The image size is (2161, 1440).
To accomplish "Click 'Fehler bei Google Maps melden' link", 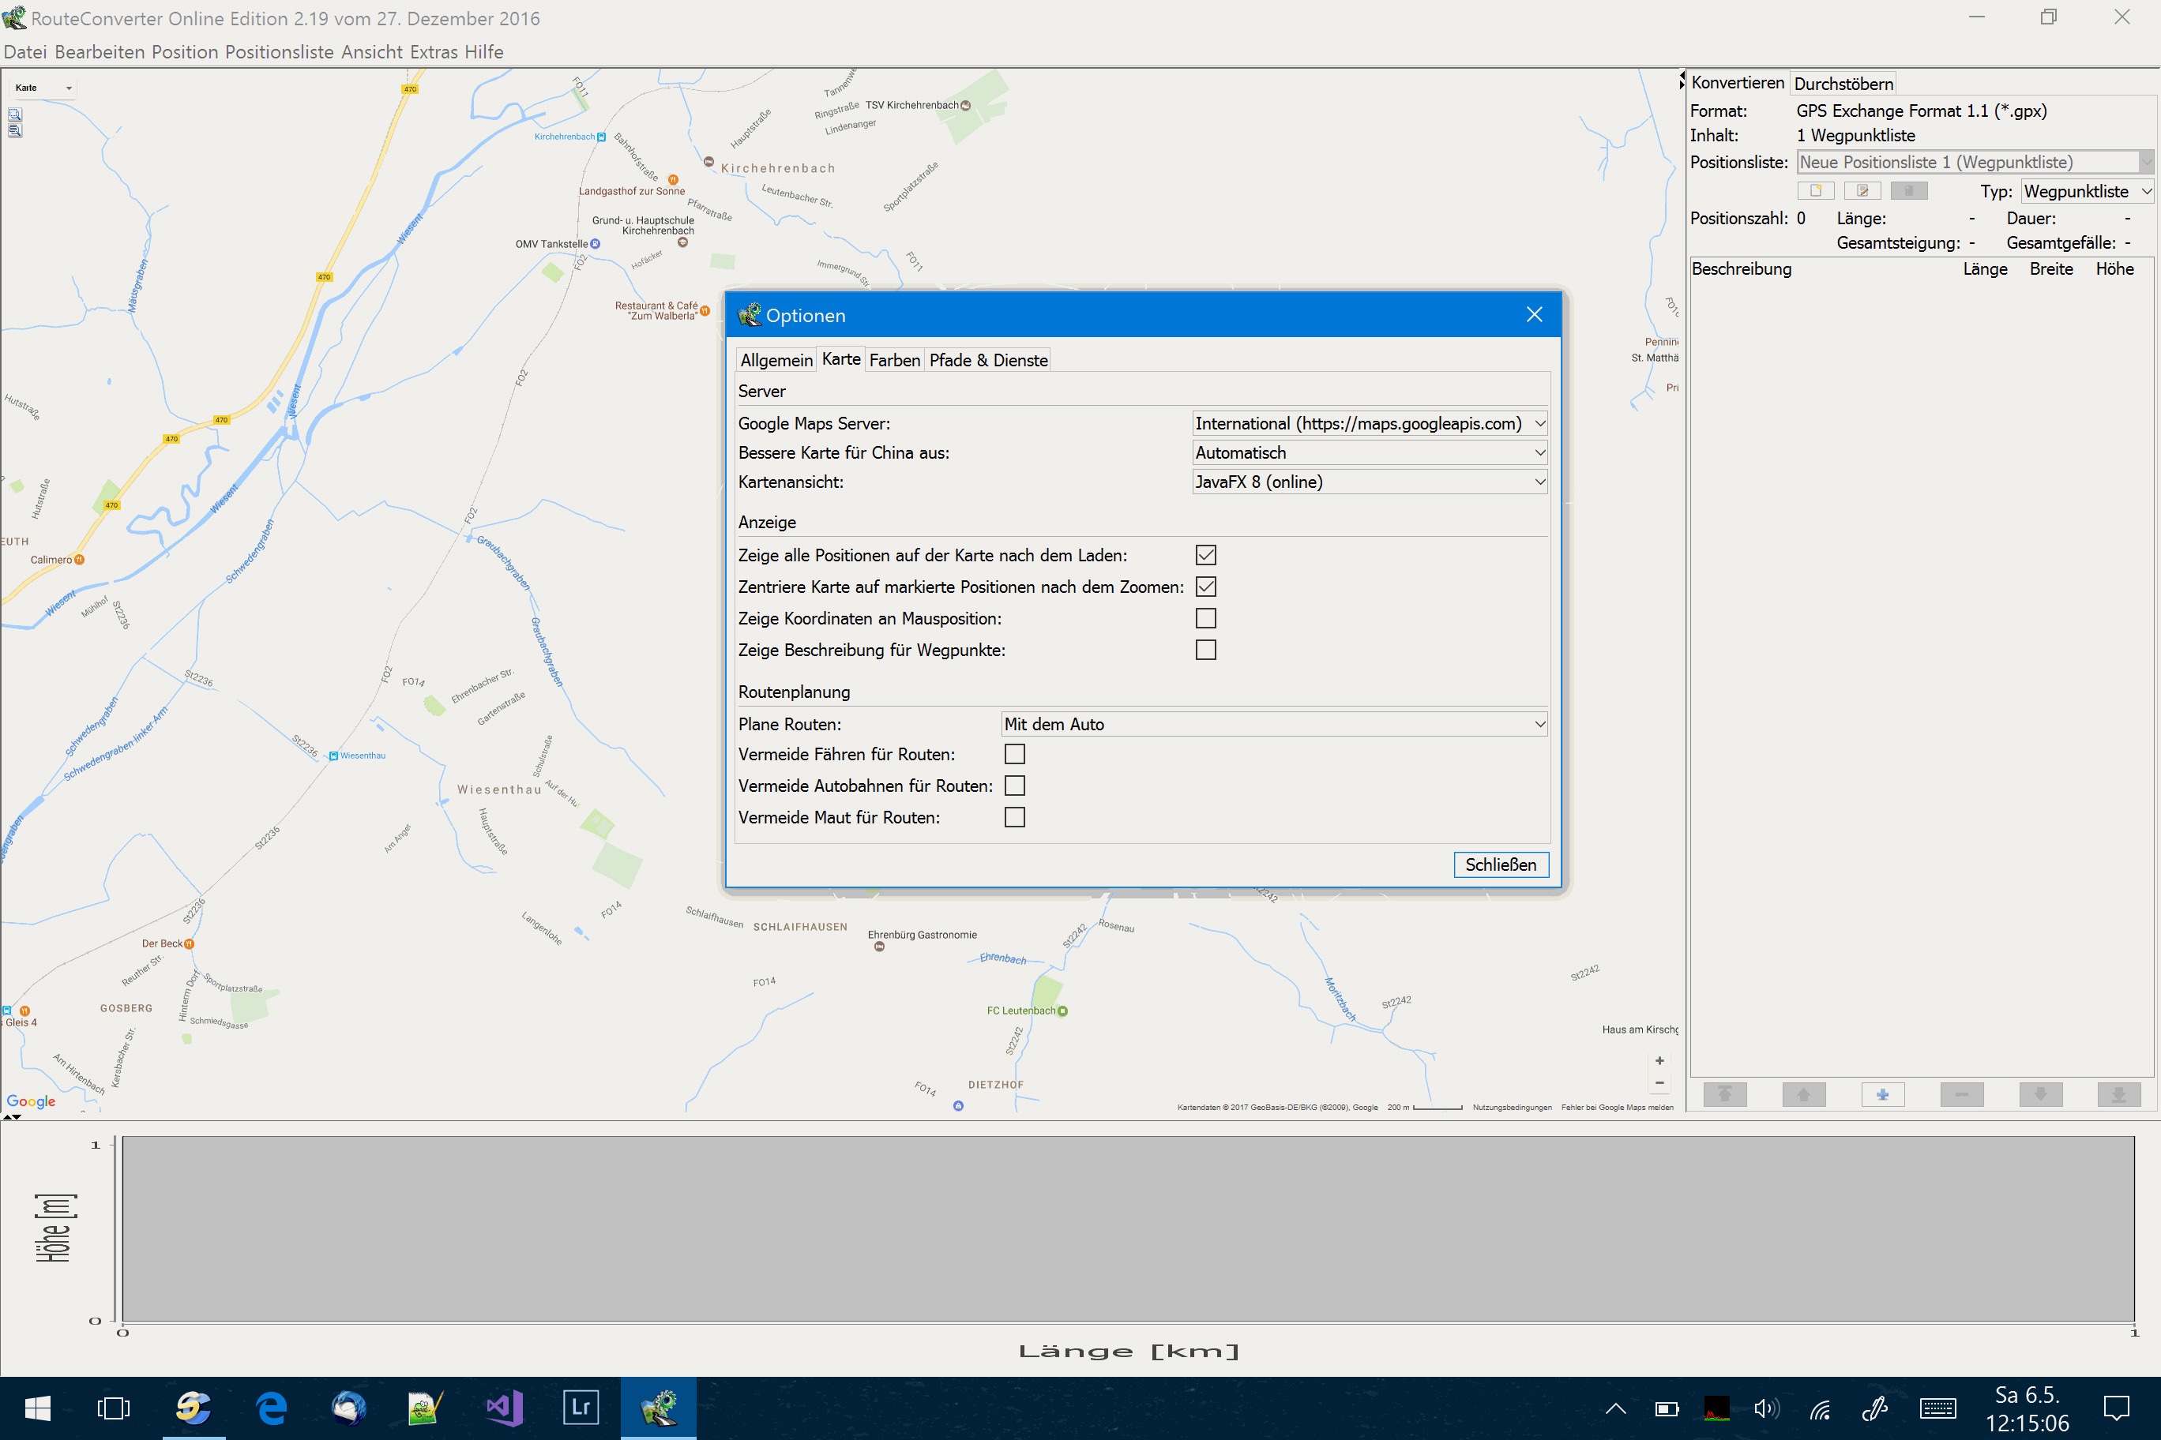I will pos(1617,1108).
